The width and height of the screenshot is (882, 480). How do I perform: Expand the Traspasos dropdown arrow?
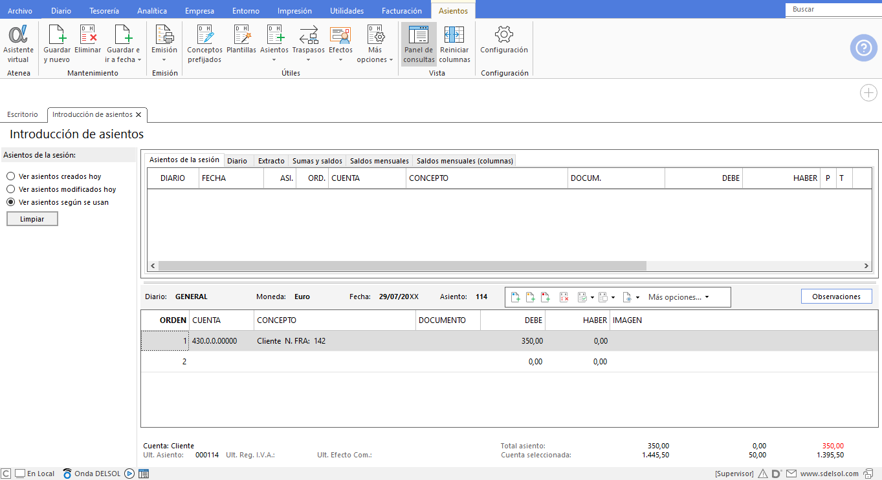[309, 60]
